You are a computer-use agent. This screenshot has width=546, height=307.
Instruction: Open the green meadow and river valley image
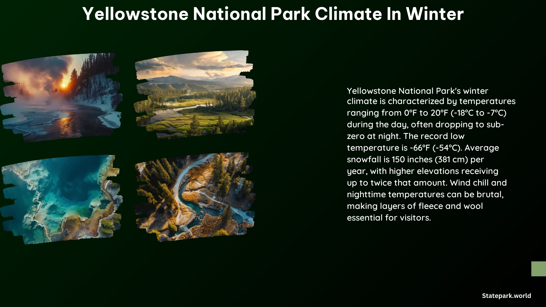tap(195, 95)
